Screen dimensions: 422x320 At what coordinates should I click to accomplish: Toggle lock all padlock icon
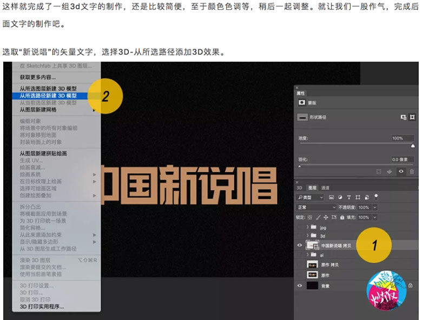[x=342, y=217]
